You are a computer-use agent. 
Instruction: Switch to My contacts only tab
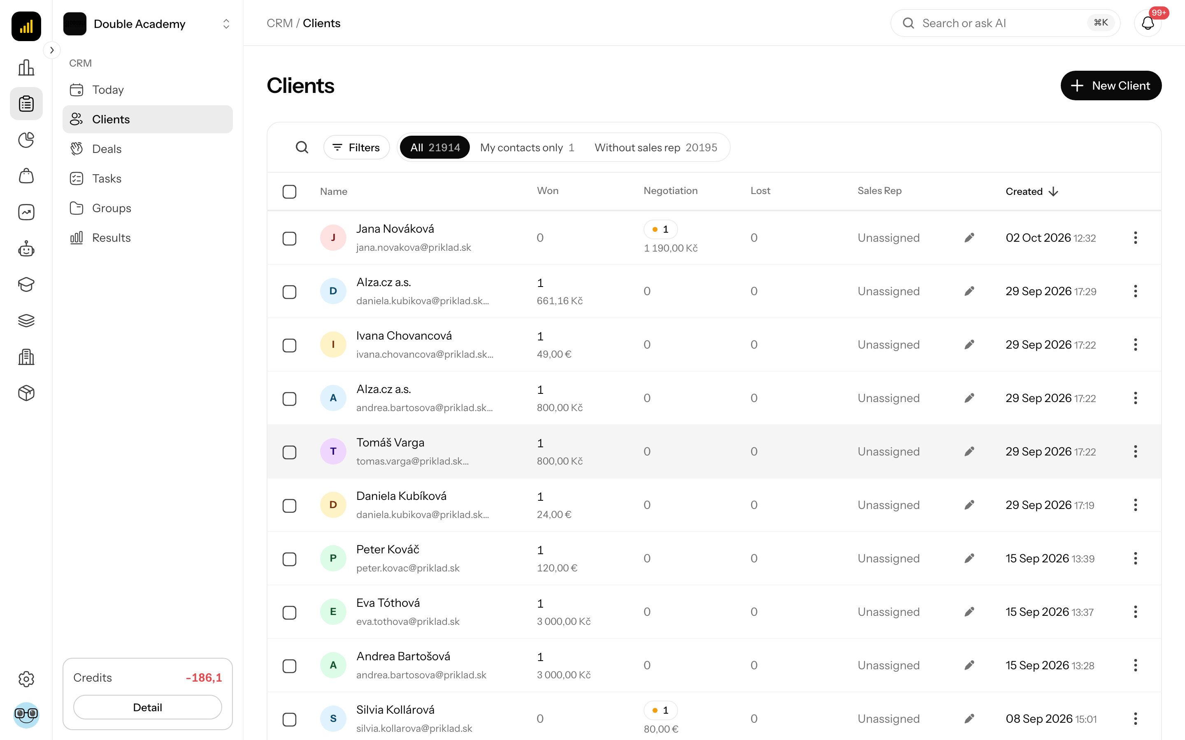(527, 147)
